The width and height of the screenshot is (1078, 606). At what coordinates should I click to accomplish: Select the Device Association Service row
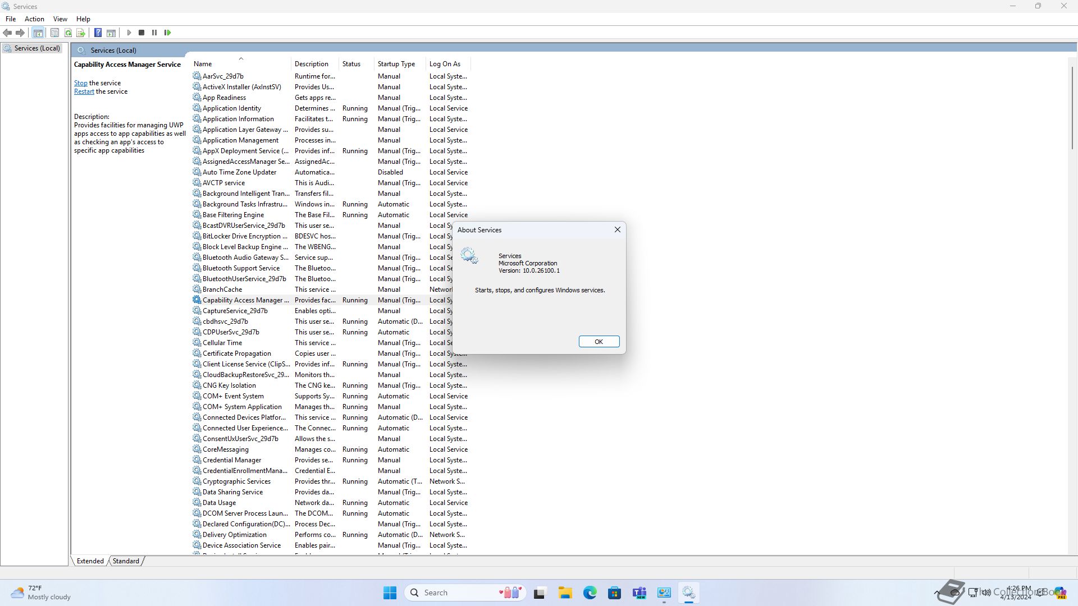pyautogui.click(x=330, y=545)
